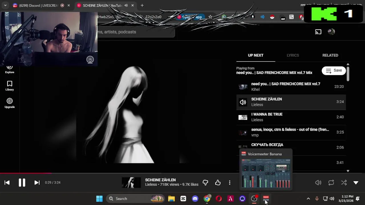Click the Kihel artist name

(x=255, y=89)
